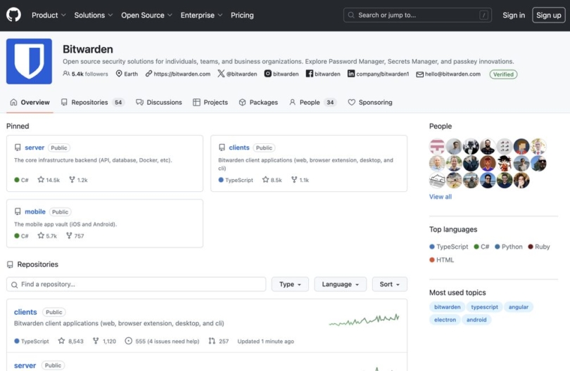
Task: Click the GitHub logo icon
Action: click(13, 15)
